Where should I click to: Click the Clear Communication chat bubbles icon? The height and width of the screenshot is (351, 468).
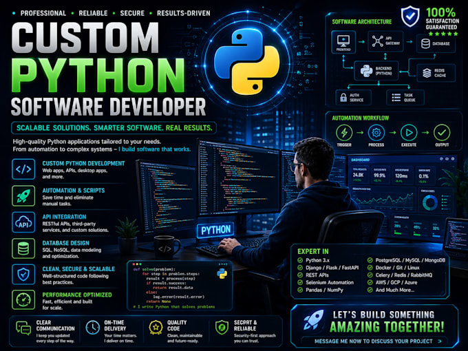coord(23,328)
